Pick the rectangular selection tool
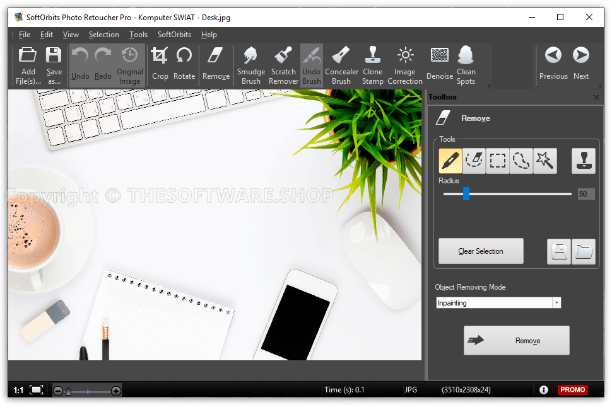 tap(498, 161)
